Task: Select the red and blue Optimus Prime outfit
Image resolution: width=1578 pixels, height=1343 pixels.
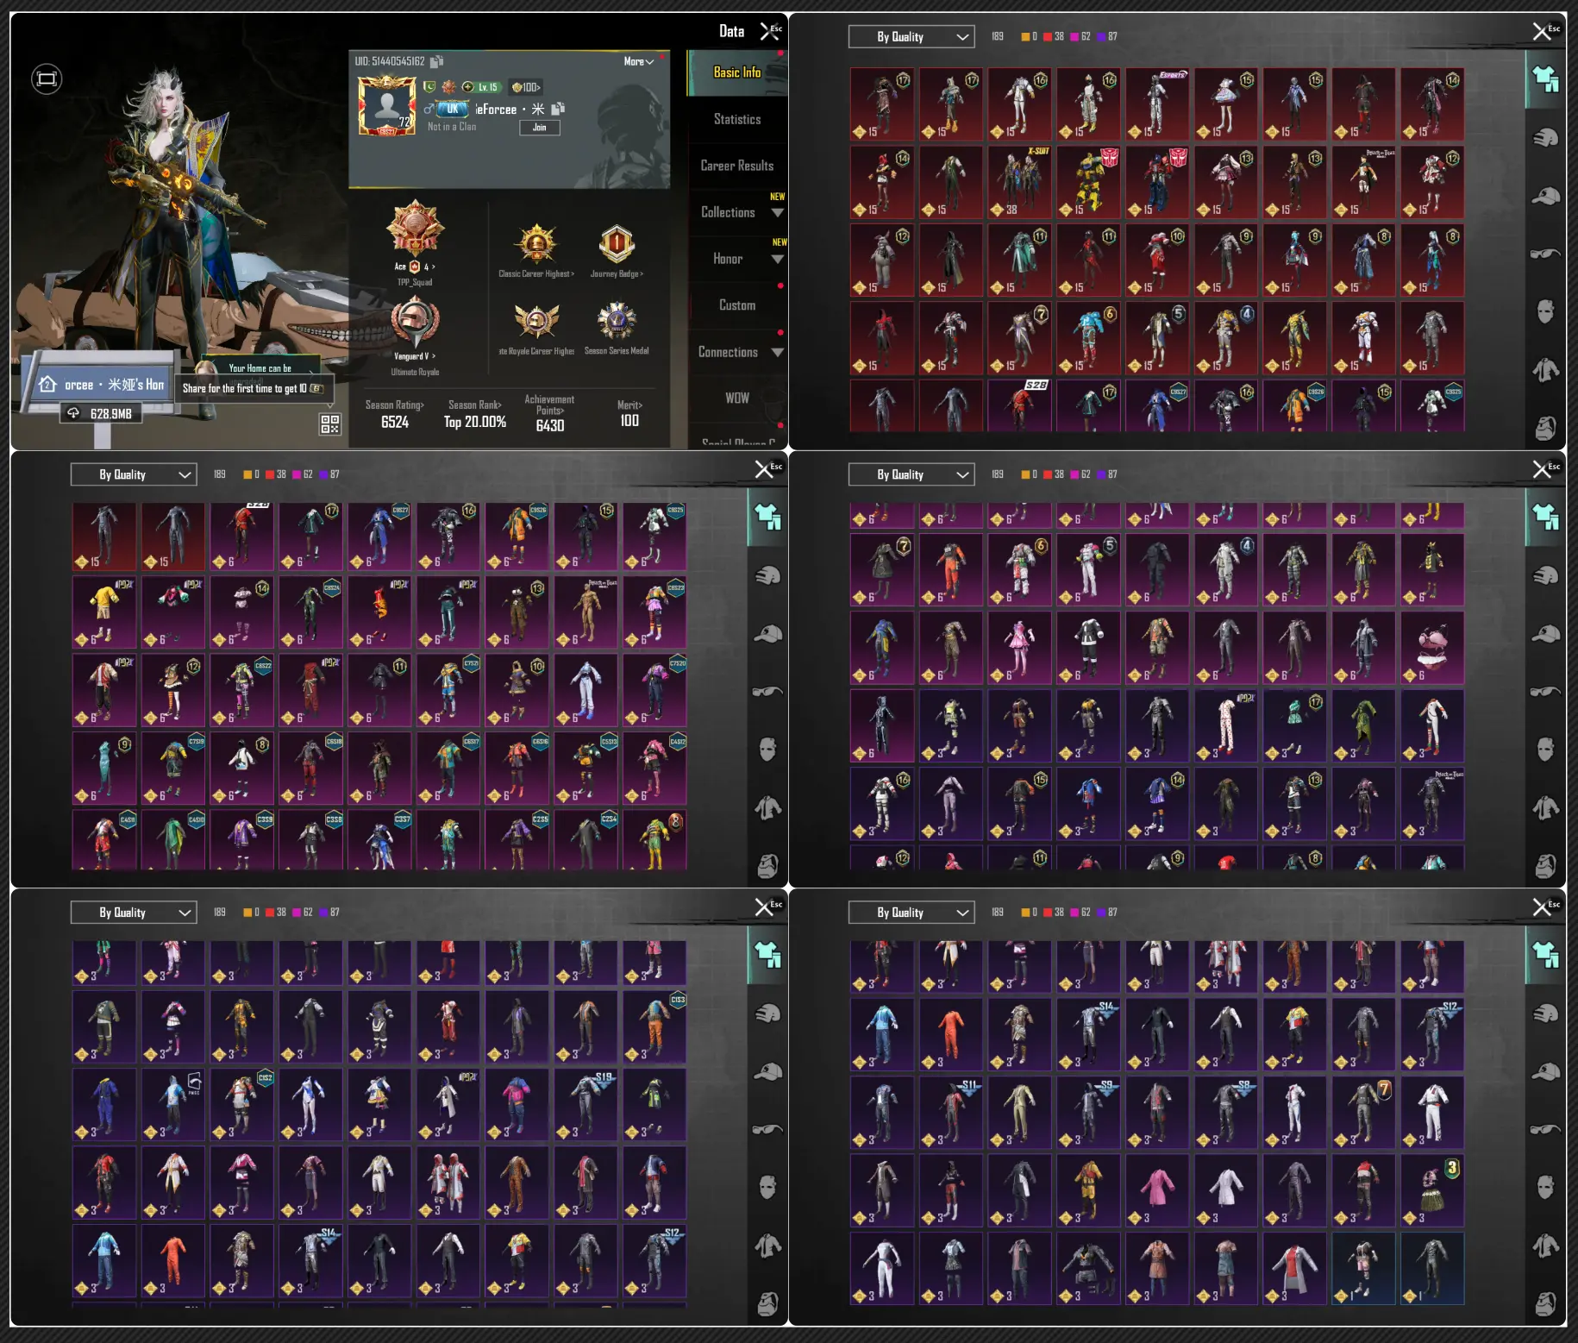Action: click(x=1157, y=182)
